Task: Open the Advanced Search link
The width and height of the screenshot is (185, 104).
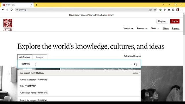Action: (132, 56)
